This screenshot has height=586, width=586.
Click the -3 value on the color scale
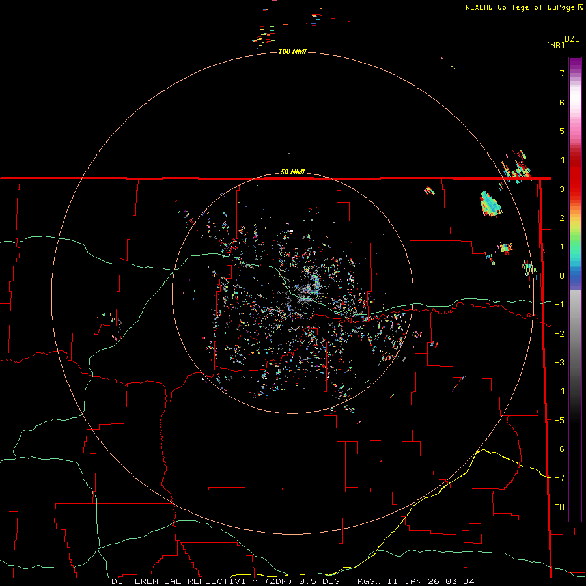click(559, 363)
